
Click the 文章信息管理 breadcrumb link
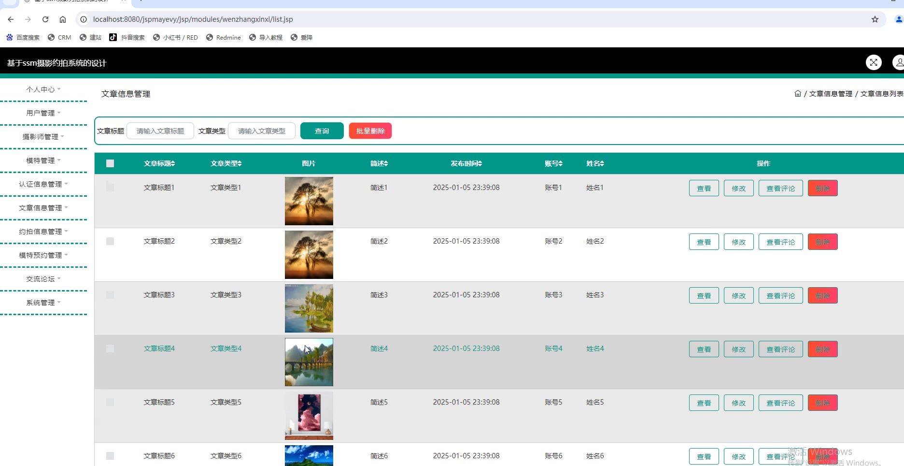click(831, 94)
